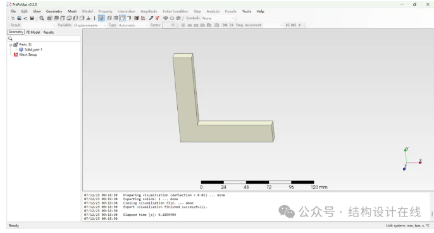
Task: Toggle exploded view icon
Action: pos(143,18)
